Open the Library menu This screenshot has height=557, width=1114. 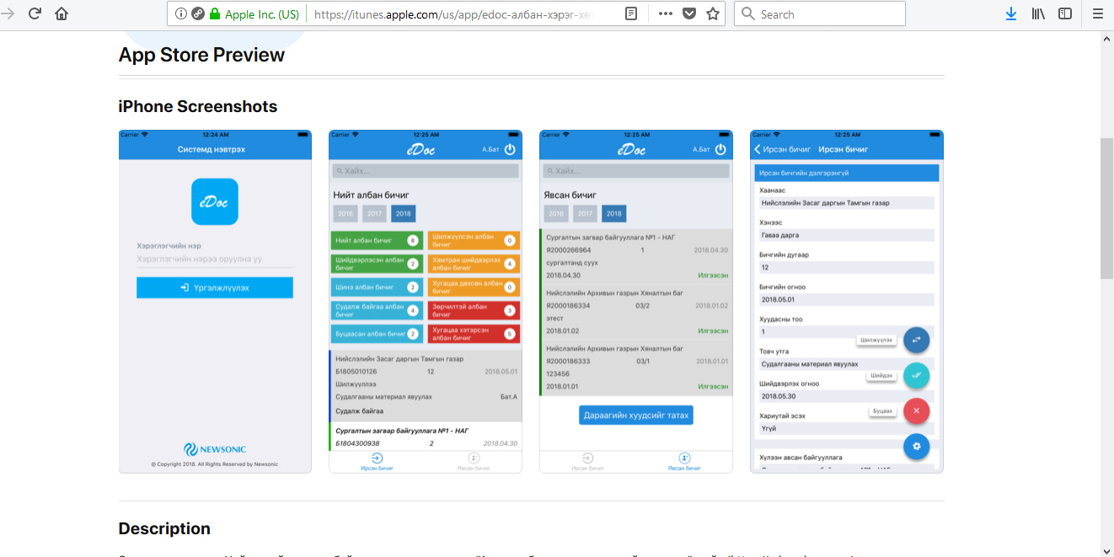(1038, 14)
